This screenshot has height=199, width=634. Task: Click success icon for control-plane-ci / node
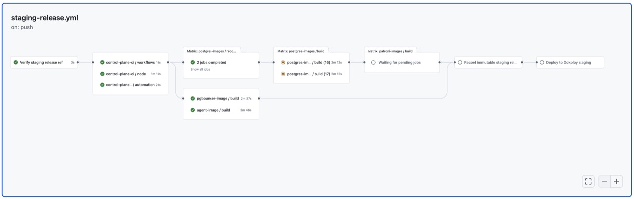[x=102, y=74]
